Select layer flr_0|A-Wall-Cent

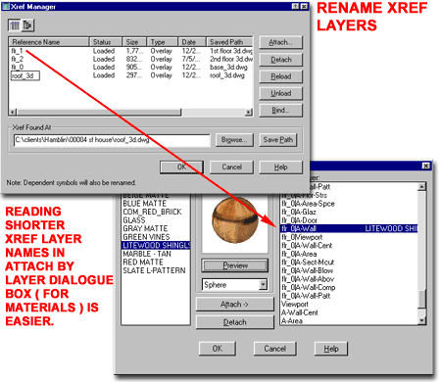tap(349, 246)
